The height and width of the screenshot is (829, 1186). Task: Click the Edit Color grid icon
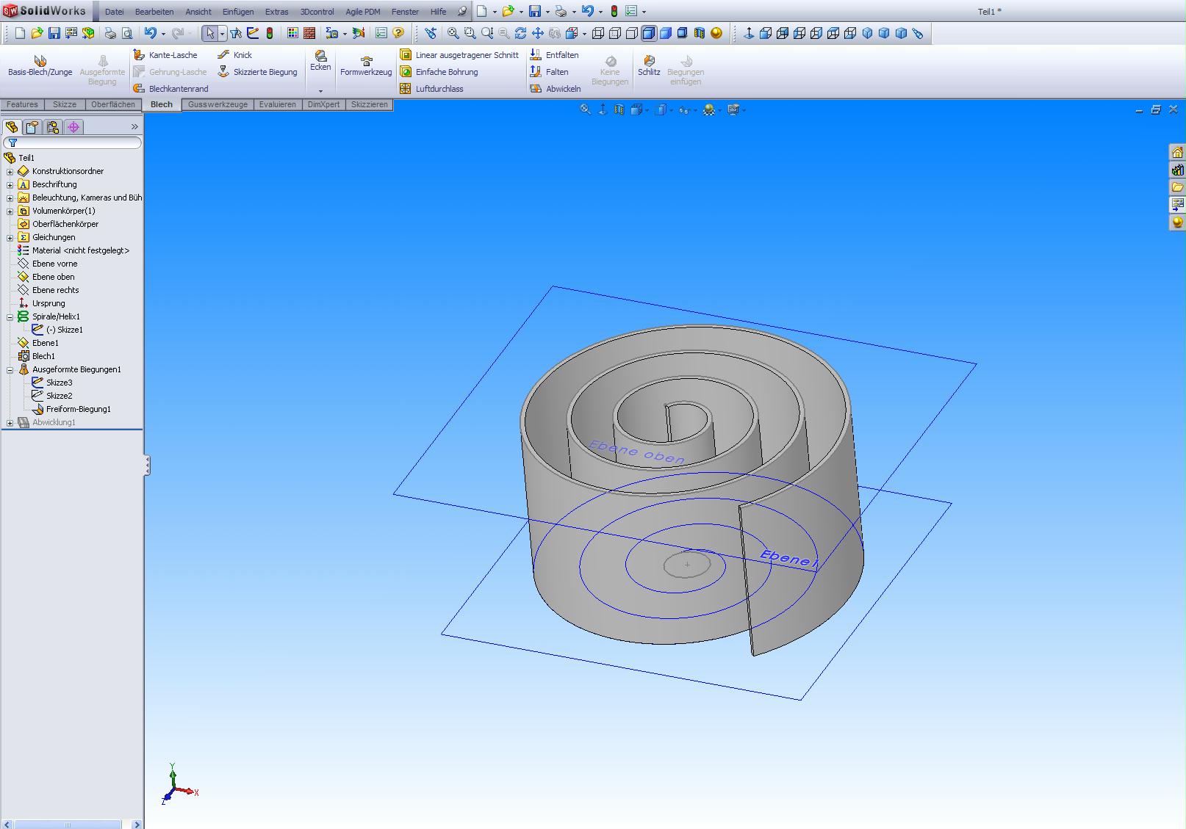coord(292,33)
